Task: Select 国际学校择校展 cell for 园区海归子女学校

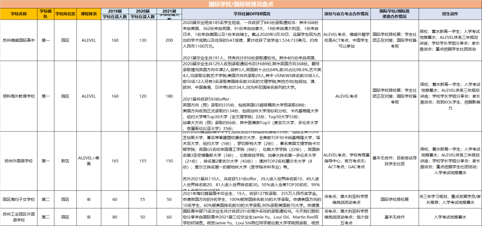Action: point(395,200)
